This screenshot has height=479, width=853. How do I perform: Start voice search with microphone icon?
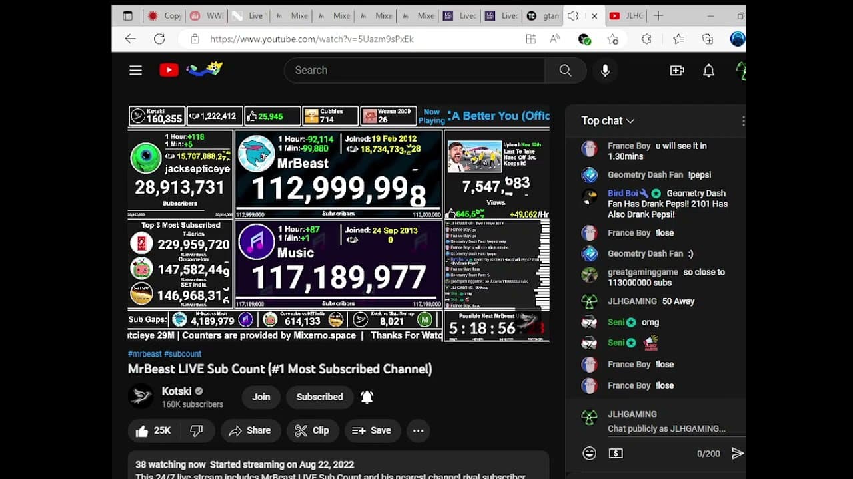(x=605, y=70)
